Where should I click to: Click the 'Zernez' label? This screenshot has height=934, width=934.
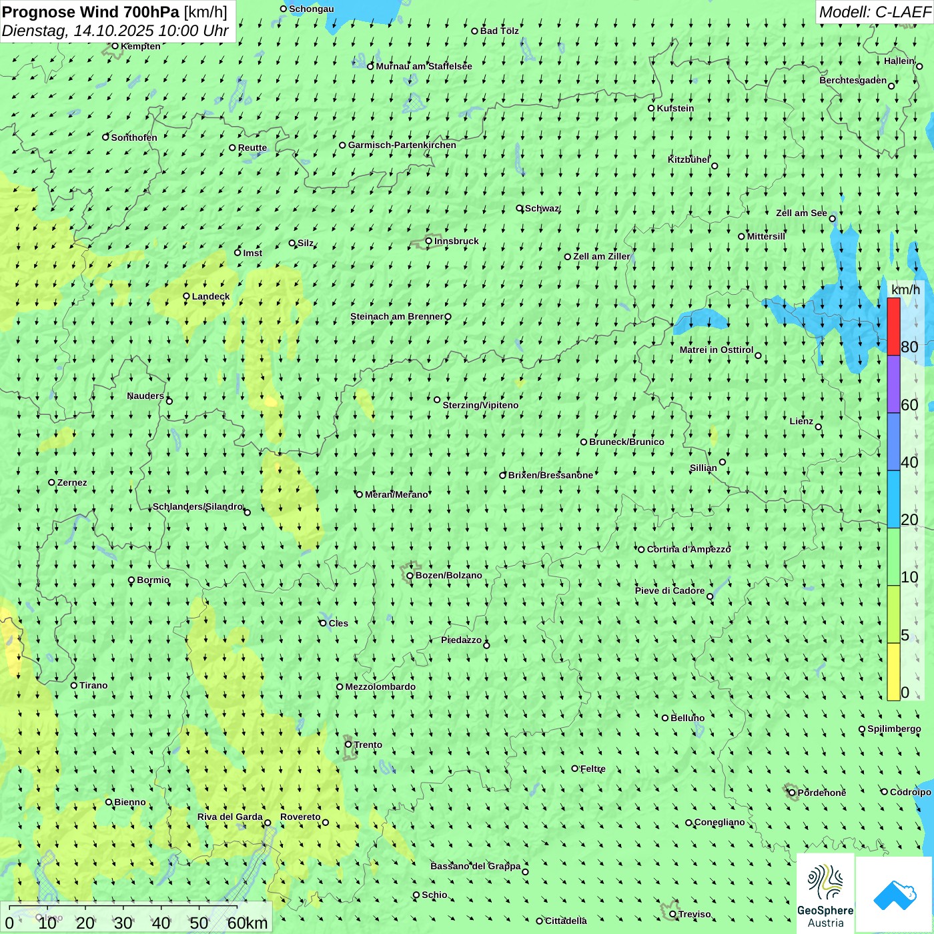coord(72,482)
